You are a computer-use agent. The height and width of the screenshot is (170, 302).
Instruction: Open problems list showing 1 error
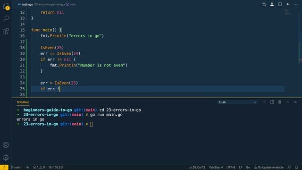[39, 167]
